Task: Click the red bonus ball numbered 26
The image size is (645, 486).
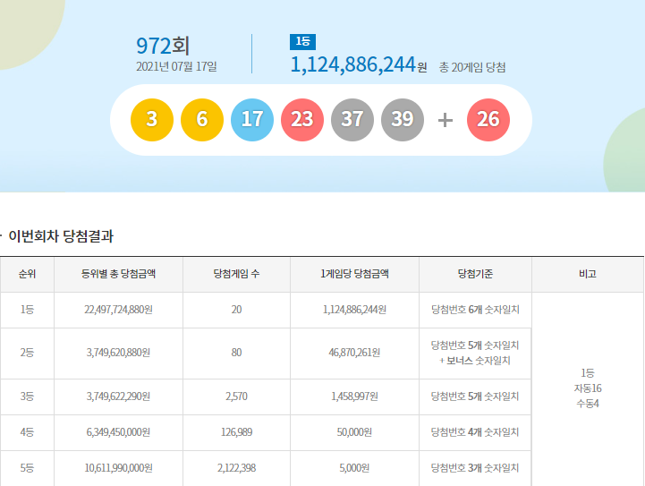Action: [x=488, y=120]
